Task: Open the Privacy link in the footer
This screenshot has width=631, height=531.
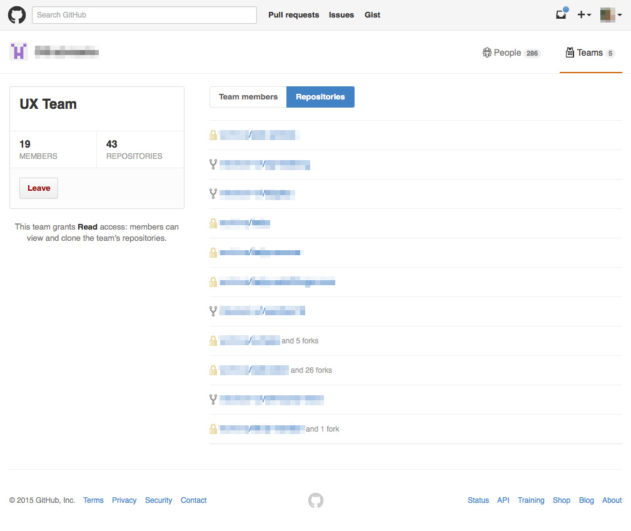Action: [124, 500]
